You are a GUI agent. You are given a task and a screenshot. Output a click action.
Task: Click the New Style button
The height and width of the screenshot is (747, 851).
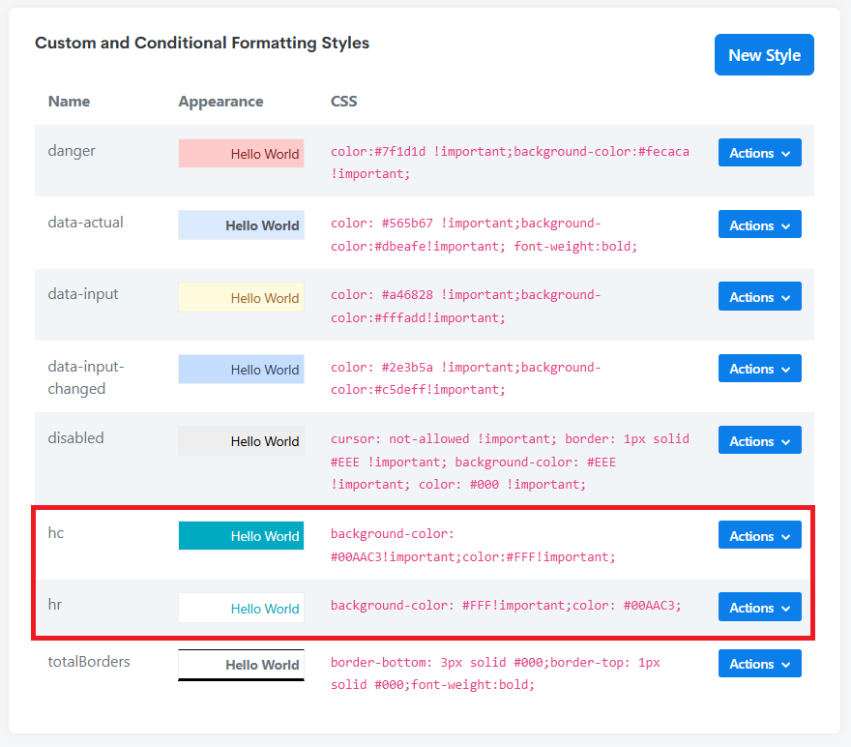(764, 55)
